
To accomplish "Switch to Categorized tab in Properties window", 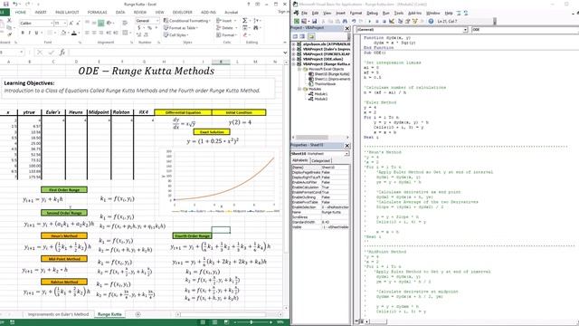I will click(x=320, y=161).
